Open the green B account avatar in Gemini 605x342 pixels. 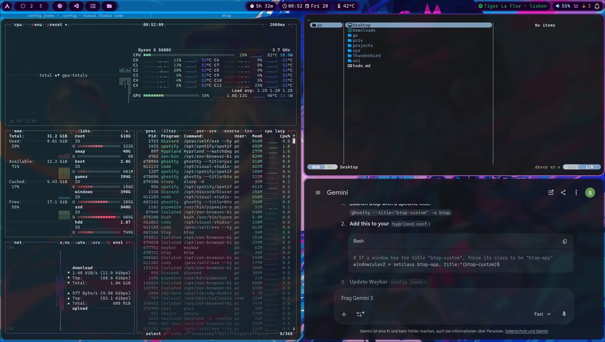point(589,193)
